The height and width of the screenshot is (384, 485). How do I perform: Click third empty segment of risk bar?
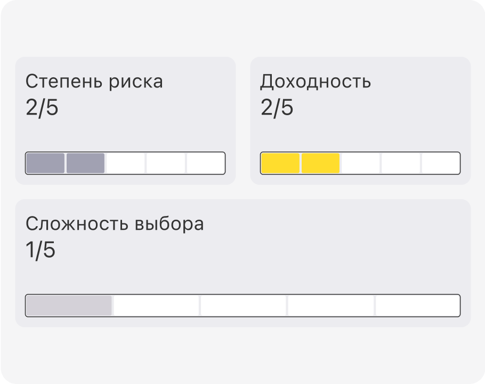[126, 163]
